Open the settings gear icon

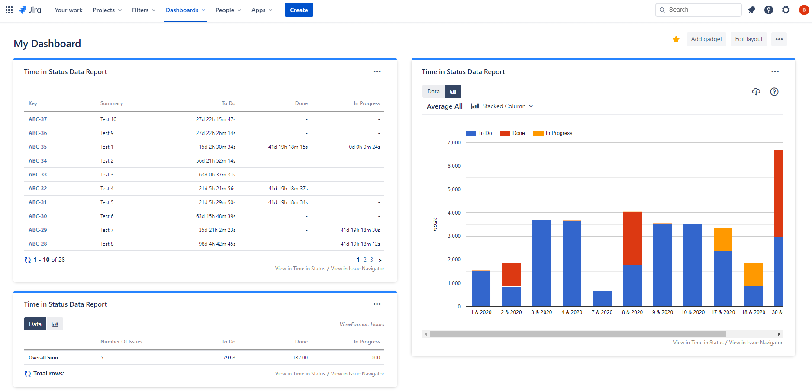[786, 10]
